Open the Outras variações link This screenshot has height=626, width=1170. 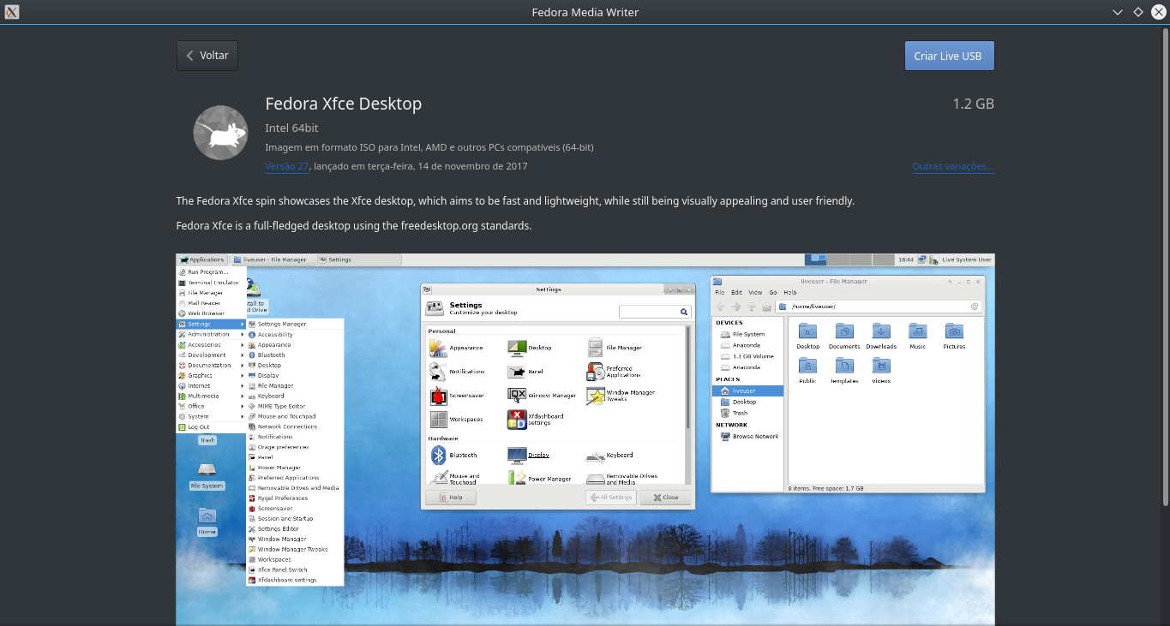[953, 166]
